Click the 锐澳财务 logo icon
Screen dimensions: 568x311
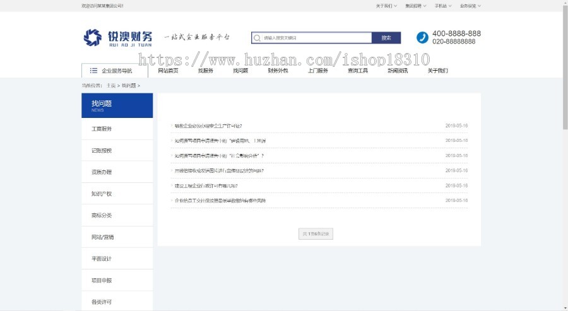(92, 38)
